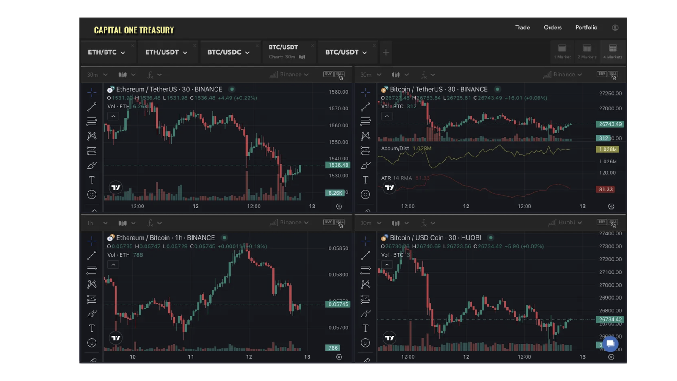The height and width of the screenshot is (381, 677).
Task: Collapse indicator legend in ETH/USDT chart
Action: (113, 116)
